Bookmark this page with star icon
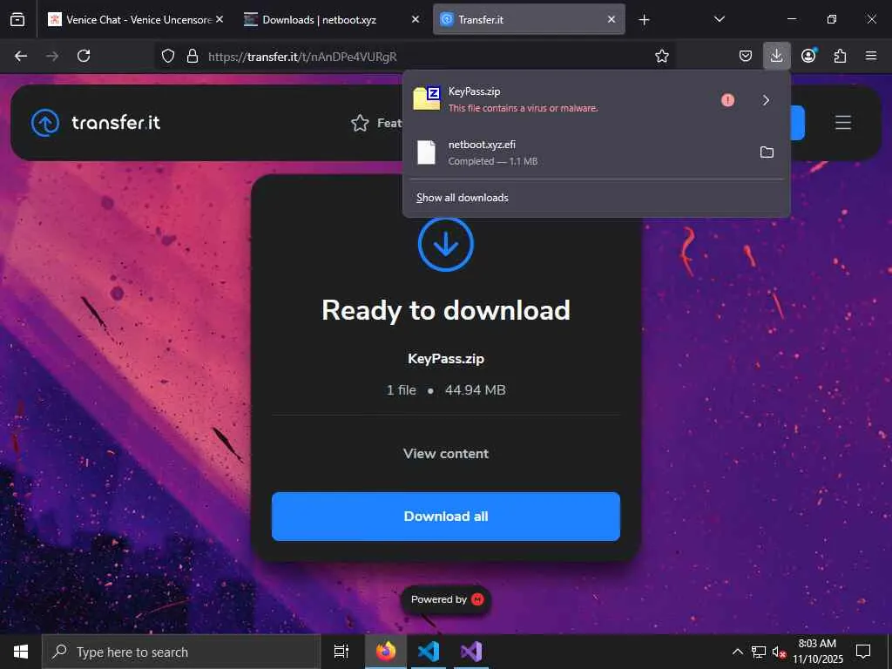 (x=662, y=56)
